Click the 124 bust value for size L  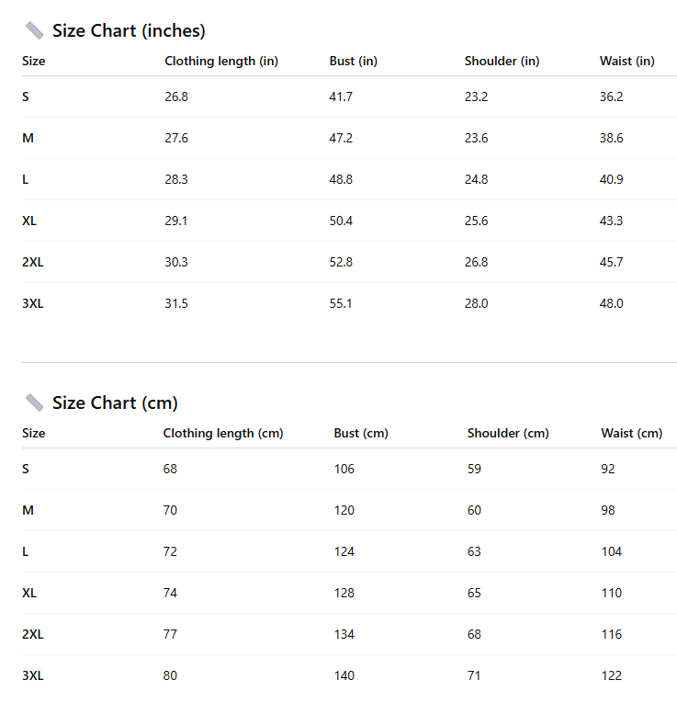click(344, 552)
